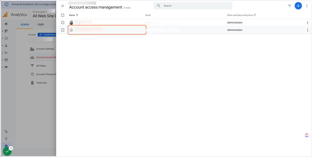Image resolution: width=312 pixels, height=157 pixels.
Task: Open Account Change History
Action: [46, 74]
